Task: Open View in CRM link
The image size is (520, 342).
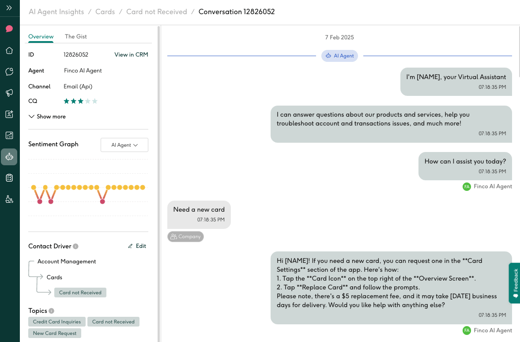Action: click(131, 54)
